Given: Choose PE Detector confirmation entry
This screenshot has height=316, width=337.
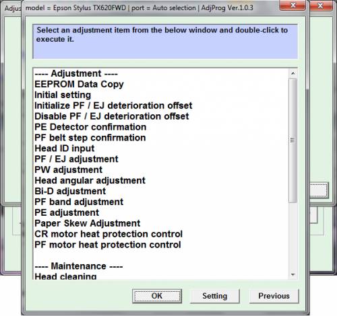Looking at the screenshot, I should tap(90, 127).
